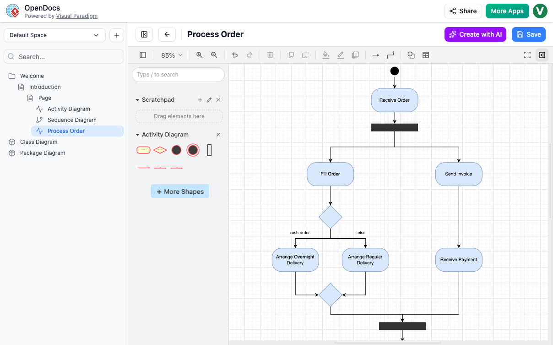This screenshot has width=553, height=345.
Task: Select the Activity Diagram tree item
Action: pyautogui.click(x=69, y=109)
